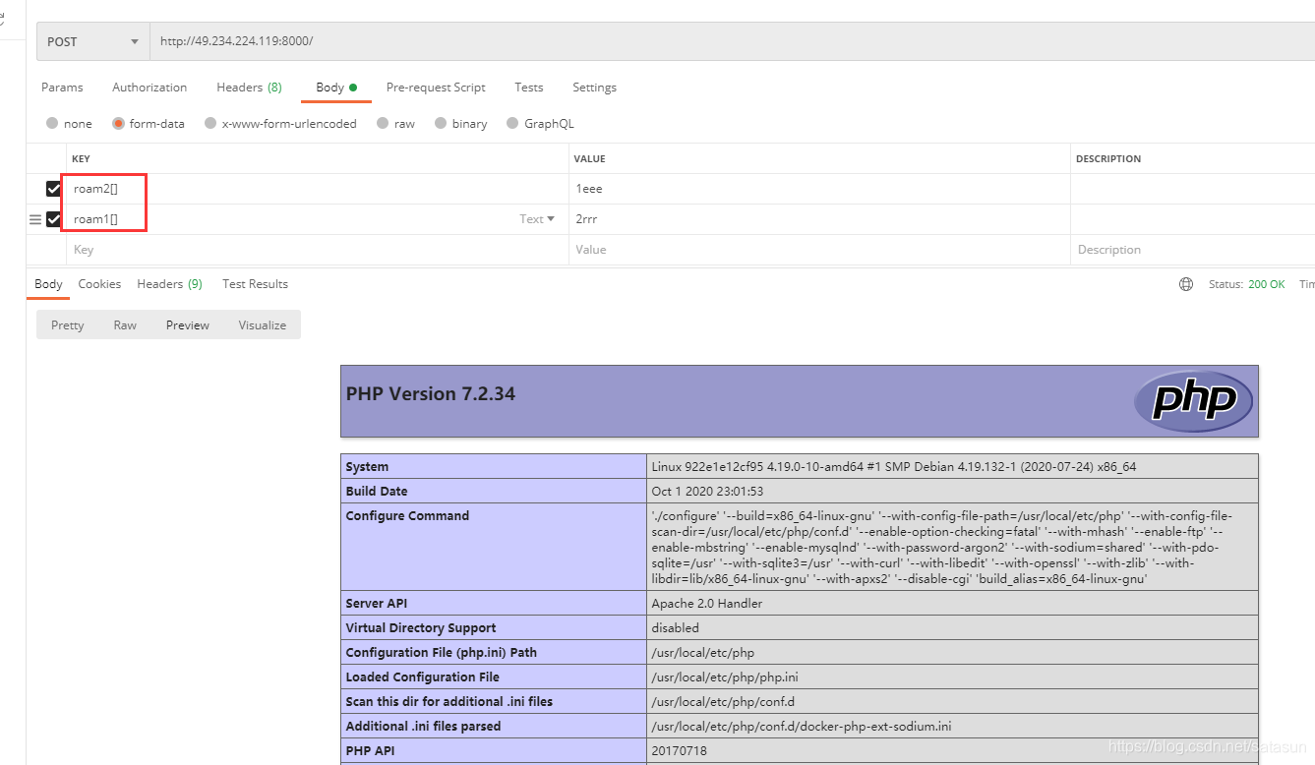Open the request Settings tab
The width and height of the screenshot is (1315, 765).
(594, 88)
